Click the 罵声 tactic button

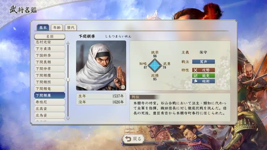click(203, 62)
